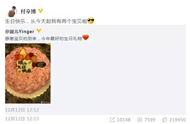Click the sunglasses emoji in the post
Image resolution: width=190 pixels, height=124 pixels.
point(91,20)
